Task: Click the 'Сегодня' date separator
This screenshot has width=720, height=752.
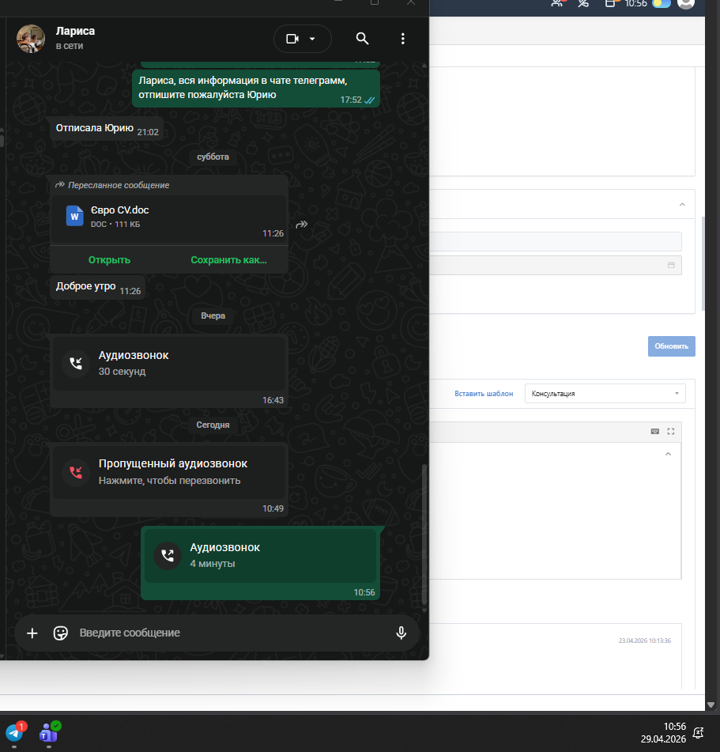Action: 213,425
